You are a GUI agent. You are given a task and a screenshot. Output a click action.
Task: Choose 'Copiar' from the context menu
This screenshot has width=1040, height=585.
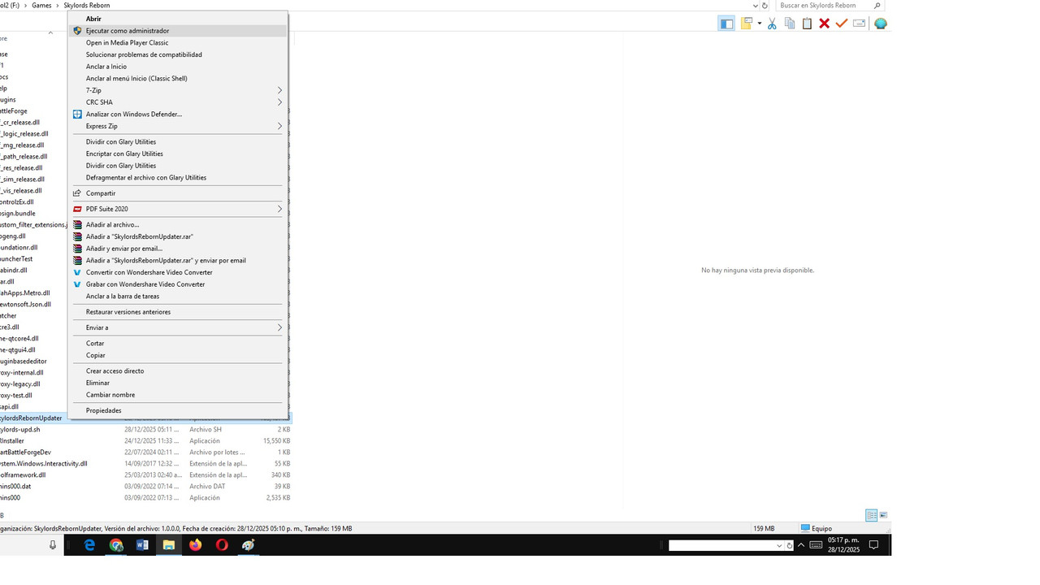(177, 355)
